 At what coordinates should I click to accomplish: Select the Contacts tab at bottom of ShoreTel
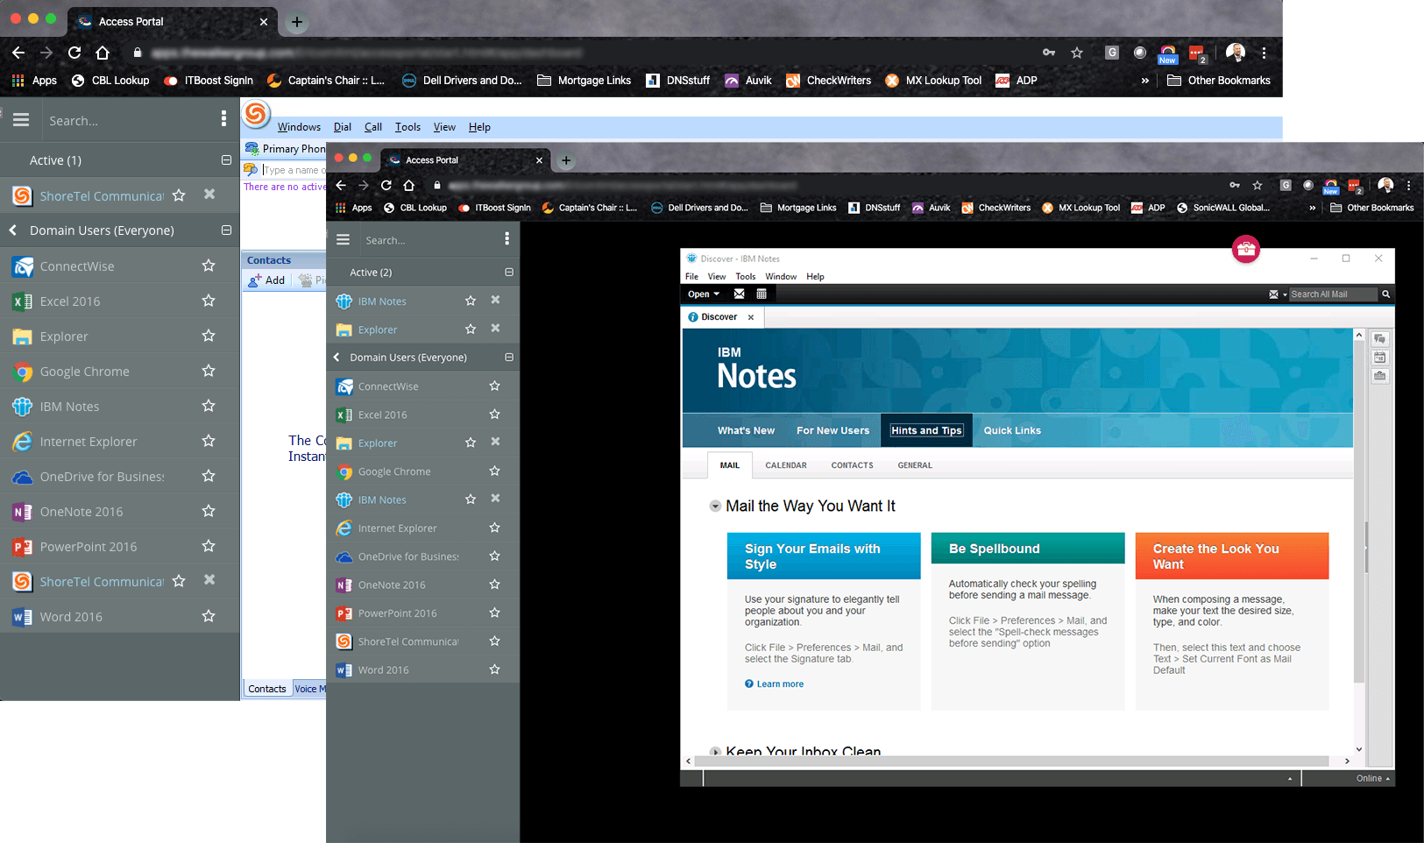click(x=266, y=689)
